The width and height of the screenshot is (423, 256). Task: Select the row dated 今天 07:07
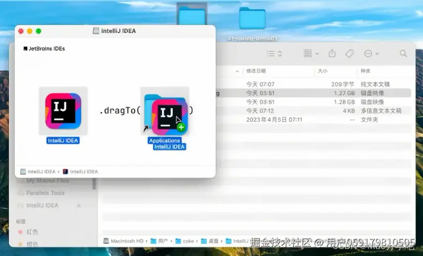pos(314,85)
